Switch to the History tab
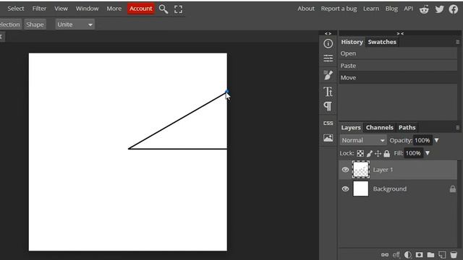This screenshot has height=260, width=463. click(352, 42)
